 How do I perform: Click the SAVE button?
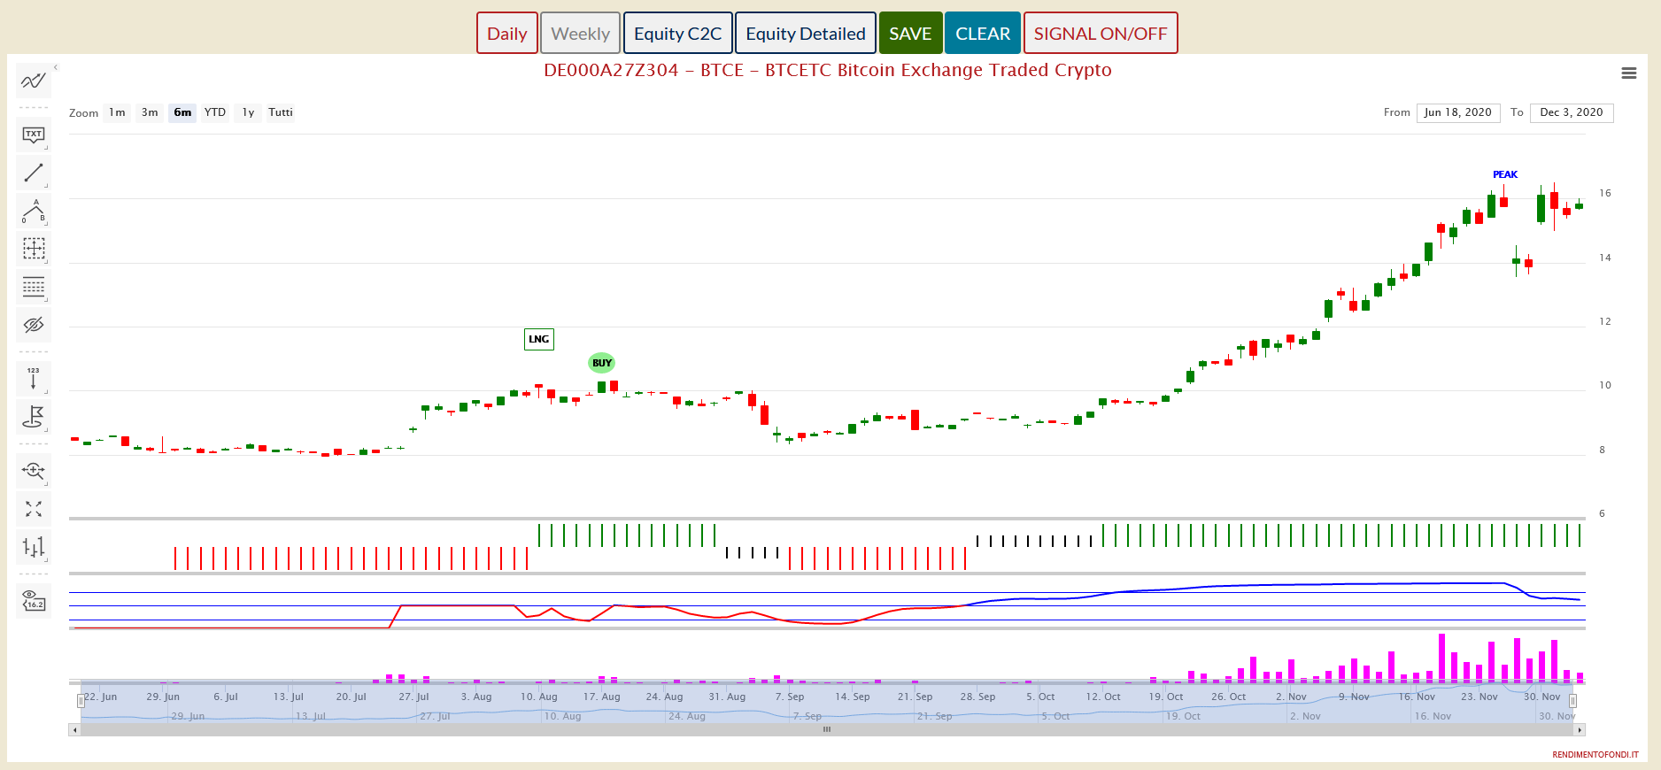tap(910, 33)
